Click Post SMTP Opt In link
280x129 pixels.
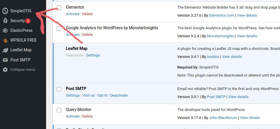point(102,95)
